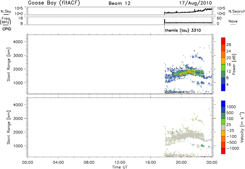Click the -25 tick on Velocity colorbar
This screenshot has width=245, height=169.
click(230, 131)
